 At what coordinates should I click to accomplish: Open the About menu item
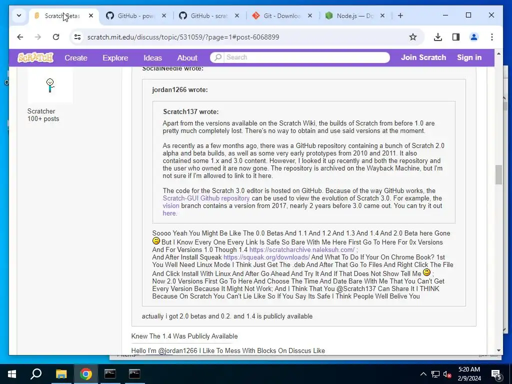click(187, 58)
